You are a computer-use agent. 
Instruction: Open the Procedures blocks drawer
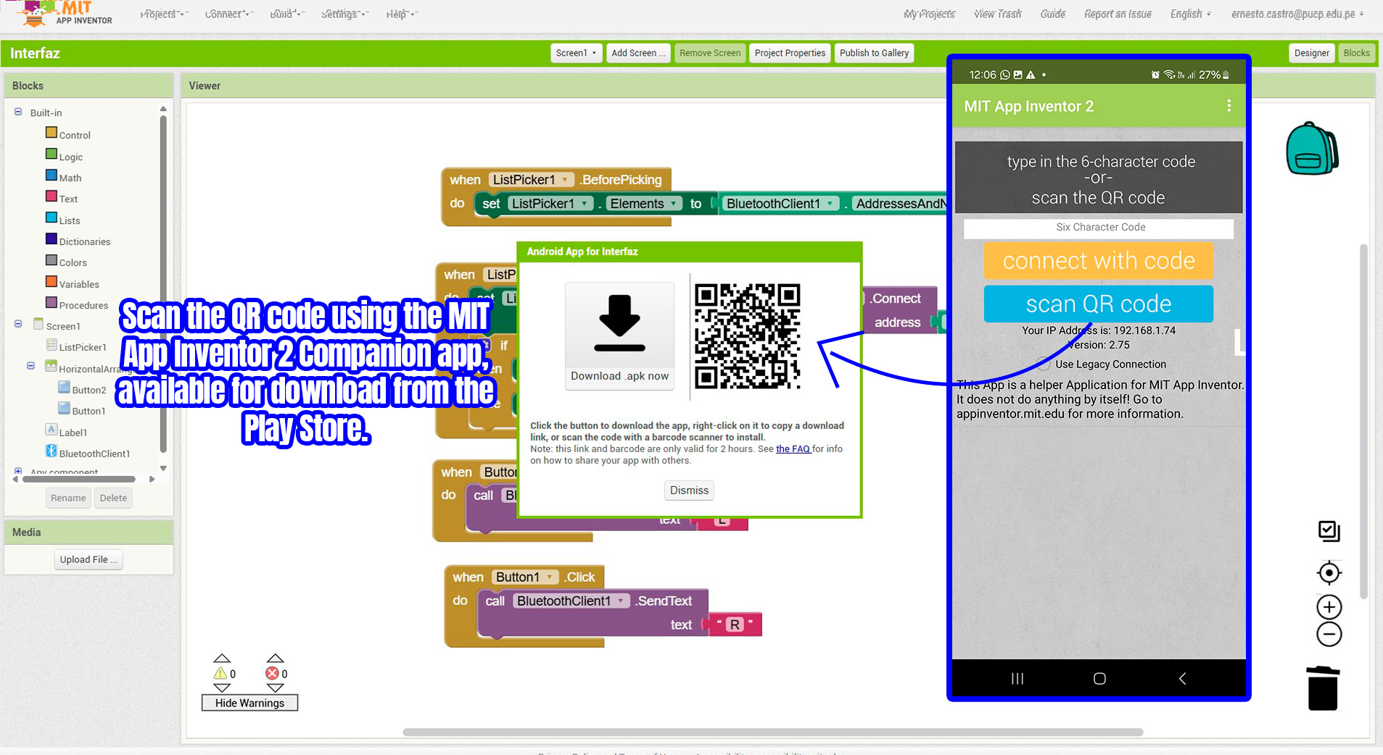click(77, 304)
